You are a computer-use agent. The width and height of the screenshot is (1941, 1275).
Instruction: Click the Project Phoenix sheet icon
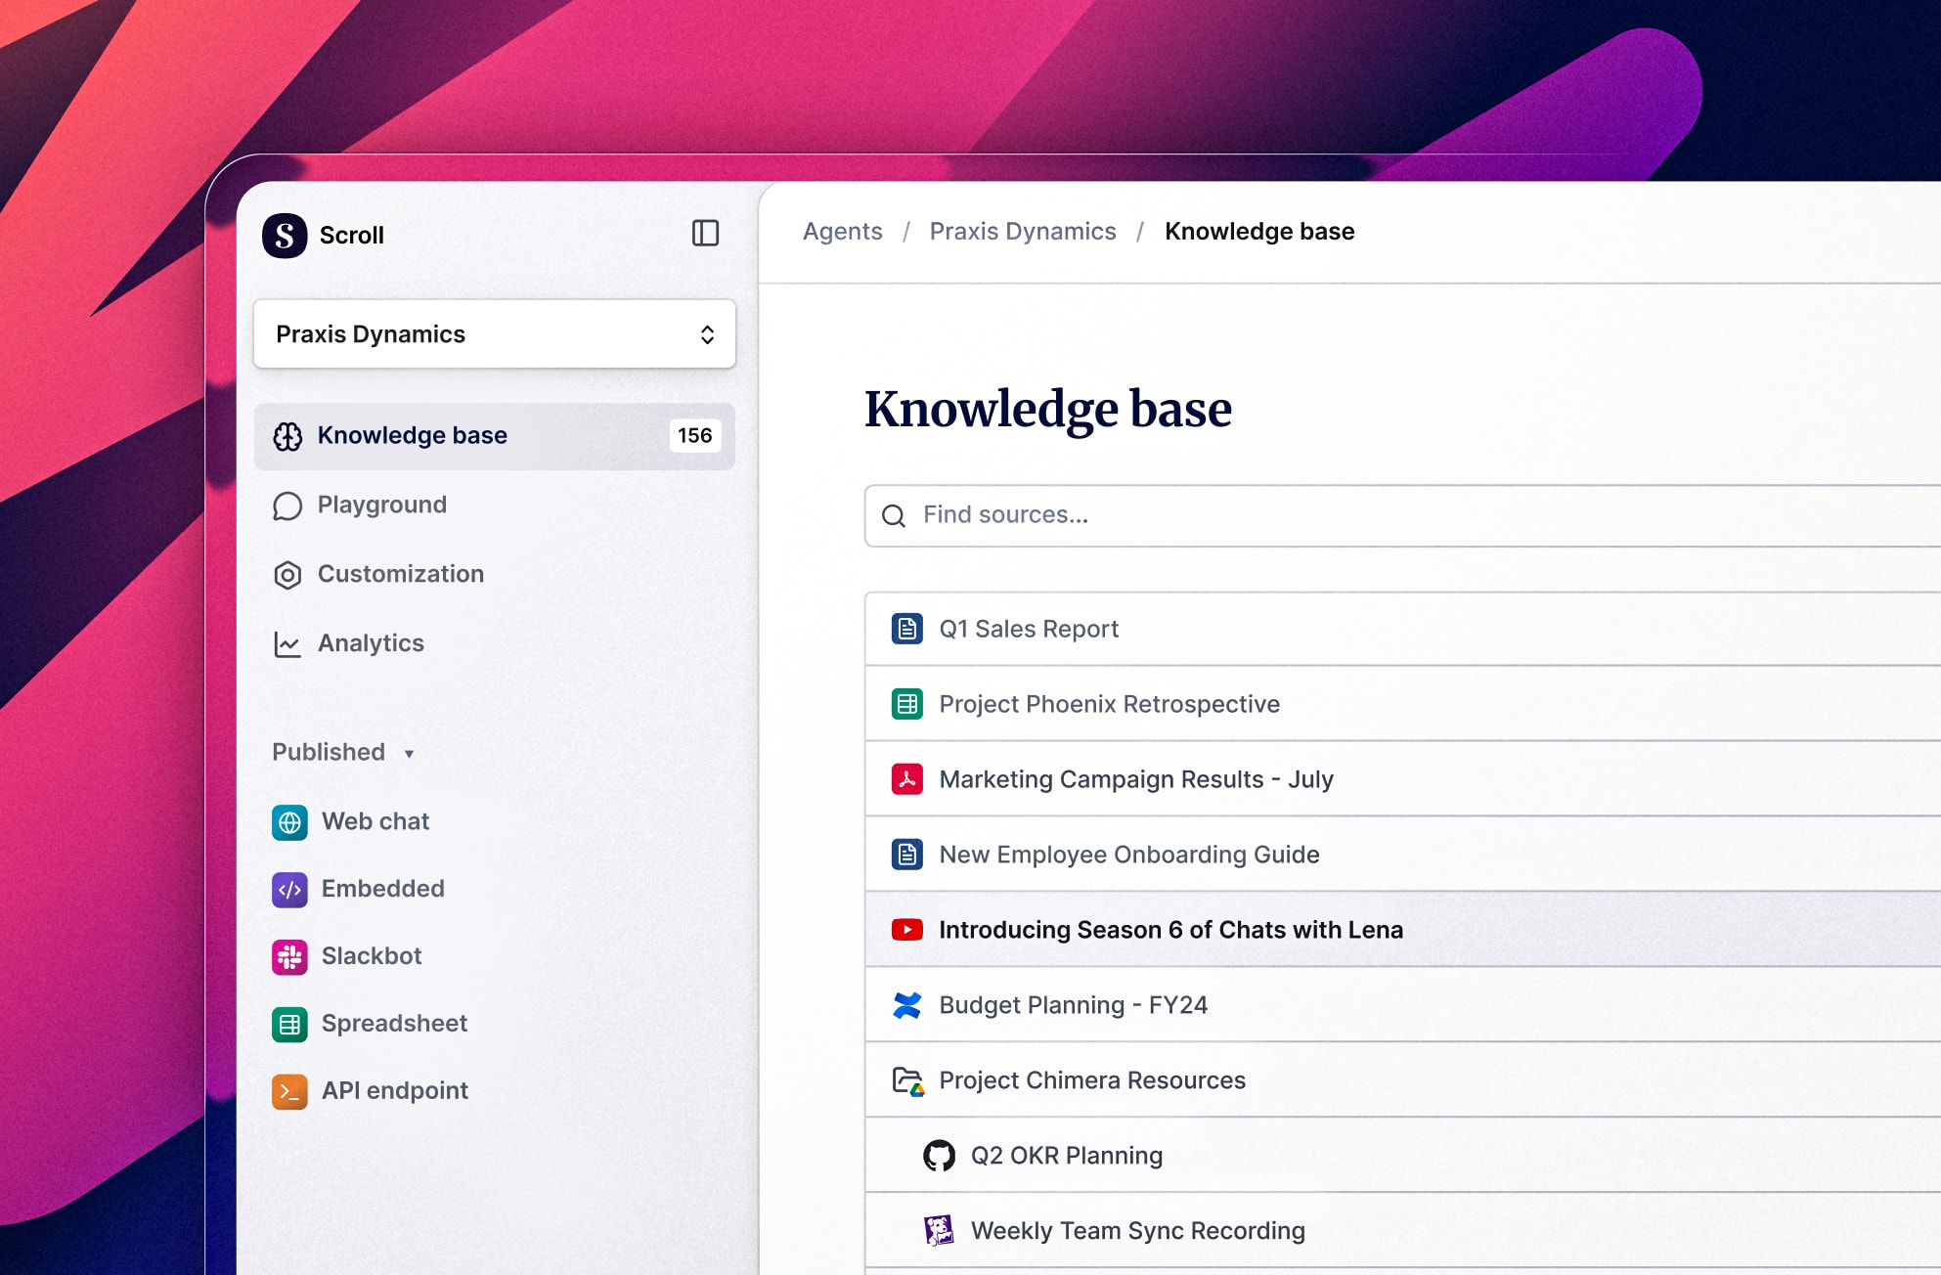(907, 705)
